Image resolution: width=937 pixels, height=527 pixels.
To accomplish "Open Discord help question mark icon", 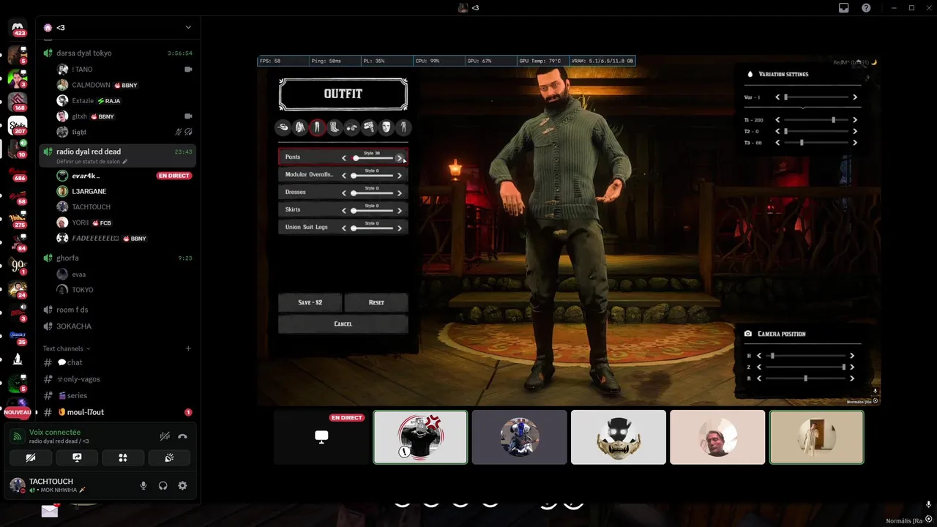I will coord(866,7).
